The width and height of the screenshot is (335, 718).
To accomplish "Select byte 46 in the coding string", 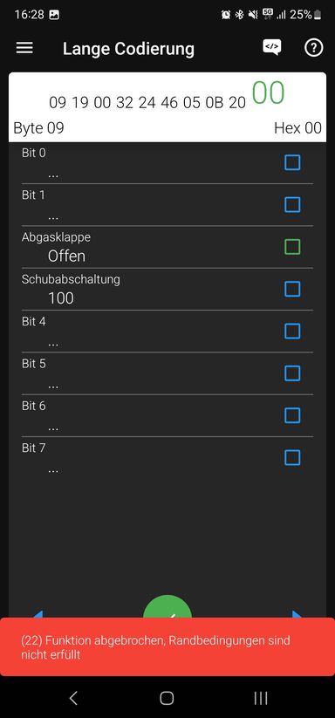I will [x=169, y=103].
